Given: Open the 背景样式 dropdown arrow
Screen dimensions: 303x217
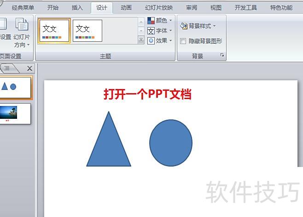Looking at the screenshot, I should tap(214, 26).
